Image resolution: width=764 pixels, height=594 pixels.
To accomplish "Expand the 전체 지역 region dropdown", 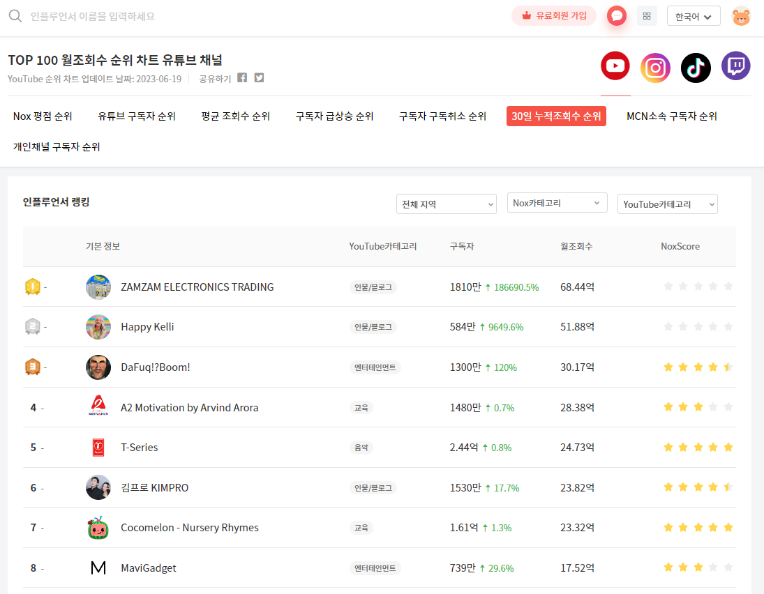I will [x=447, y=204].
